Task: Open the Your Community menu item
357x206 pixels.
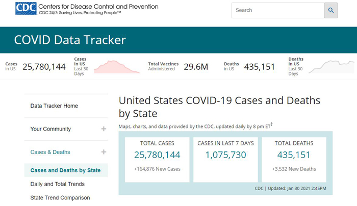Action: [x=50, y=129]
